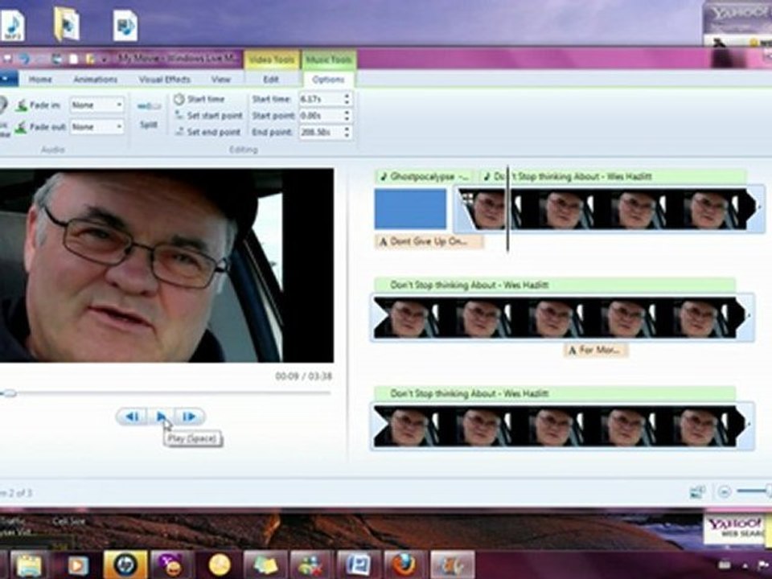
Task: Click the new project page icon in the title bar
Action: [73, 59]
